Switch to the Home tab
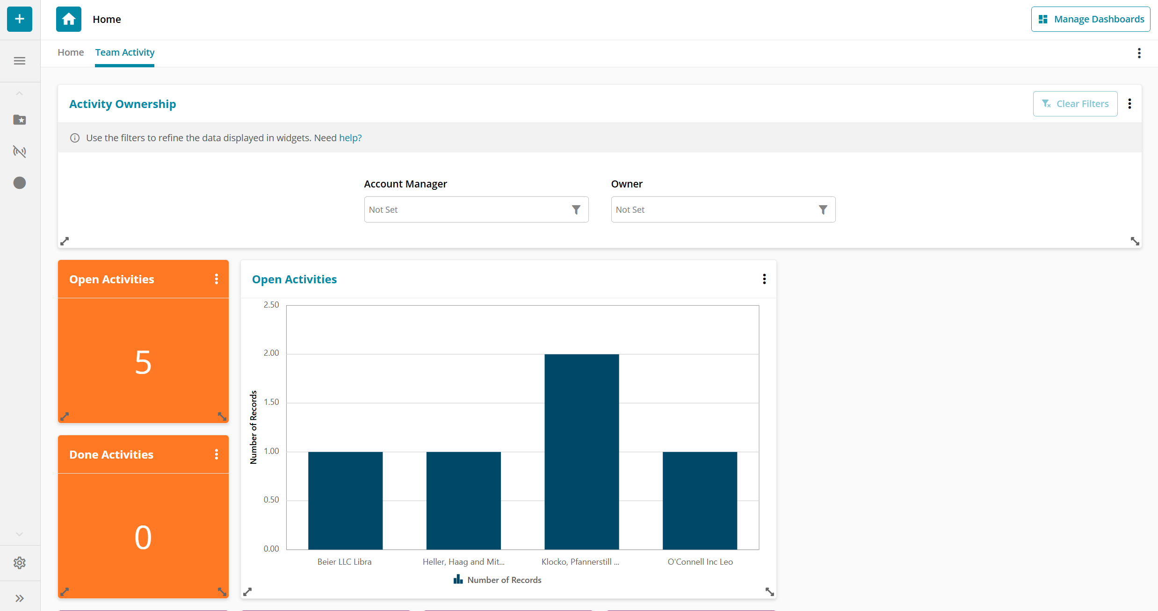Image resolution: width=1158 pixels, height=611 pixels. 71,52
